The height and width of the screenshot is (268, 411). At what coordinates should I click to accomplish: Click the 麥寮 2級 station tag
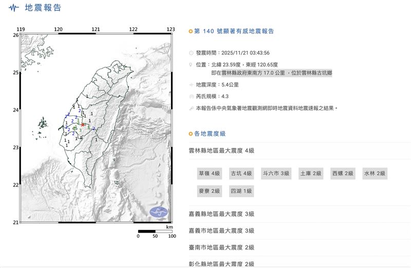(x=210, y=191)
